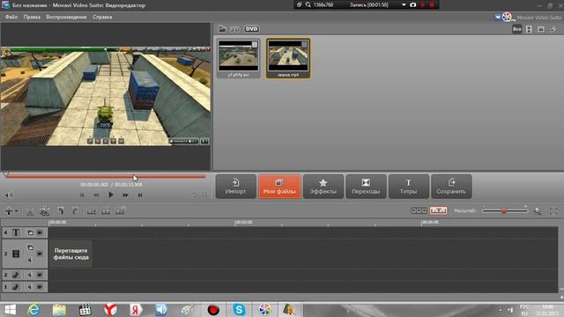Rewind the preview playback
This screenshot has width=564, height=317.
(96, 195)
